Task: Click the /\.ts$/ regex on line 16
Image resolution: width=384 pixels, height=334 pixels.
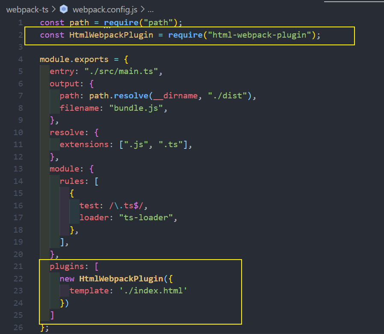Action: [x=126, y=205]
